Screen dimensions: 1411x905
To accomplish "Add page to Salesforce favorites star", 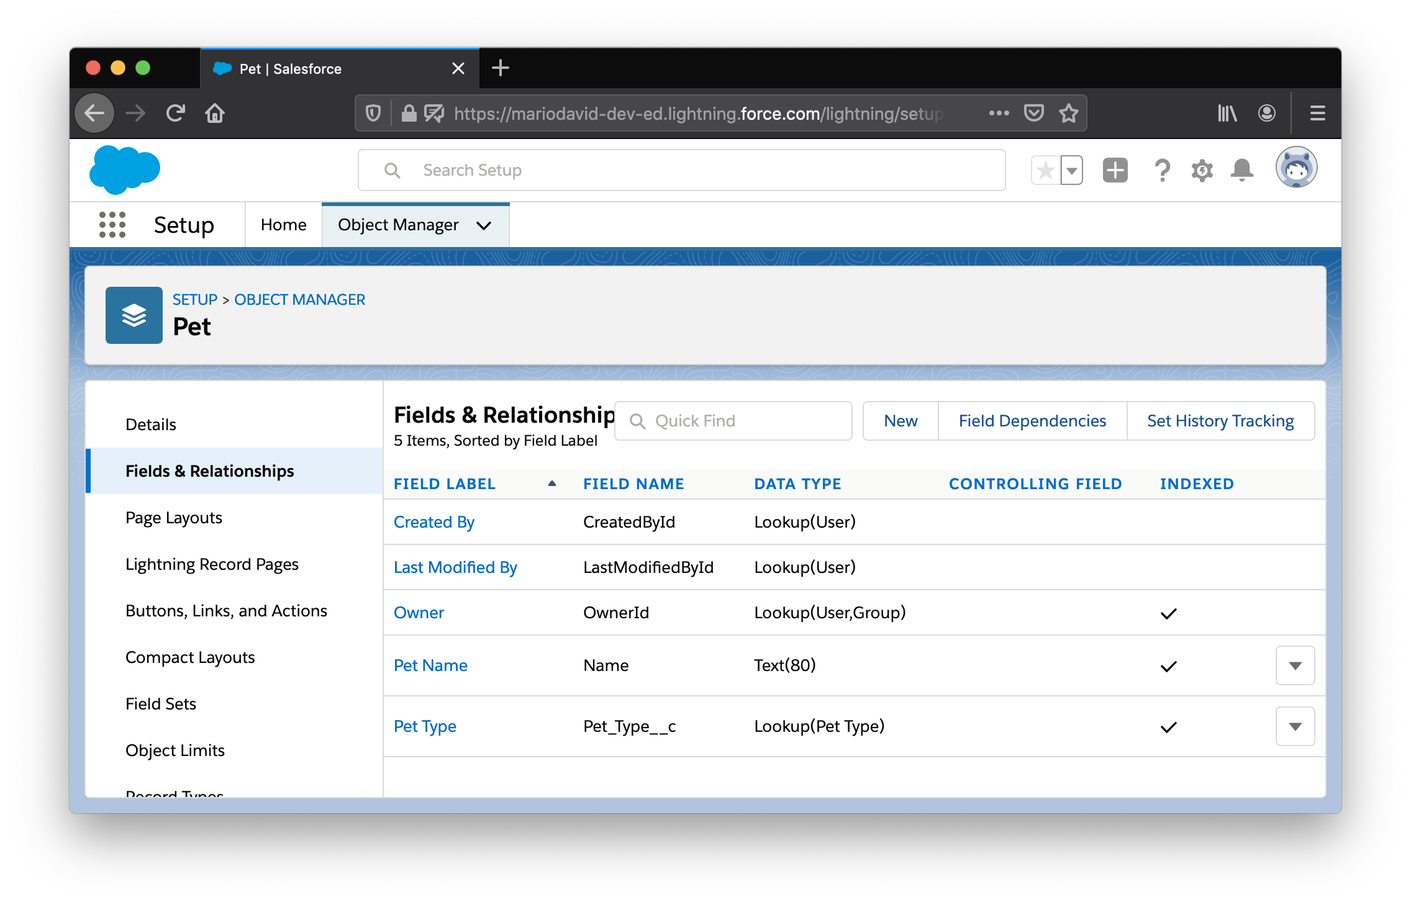I will pyautogui.click(x=1046, y=170).
